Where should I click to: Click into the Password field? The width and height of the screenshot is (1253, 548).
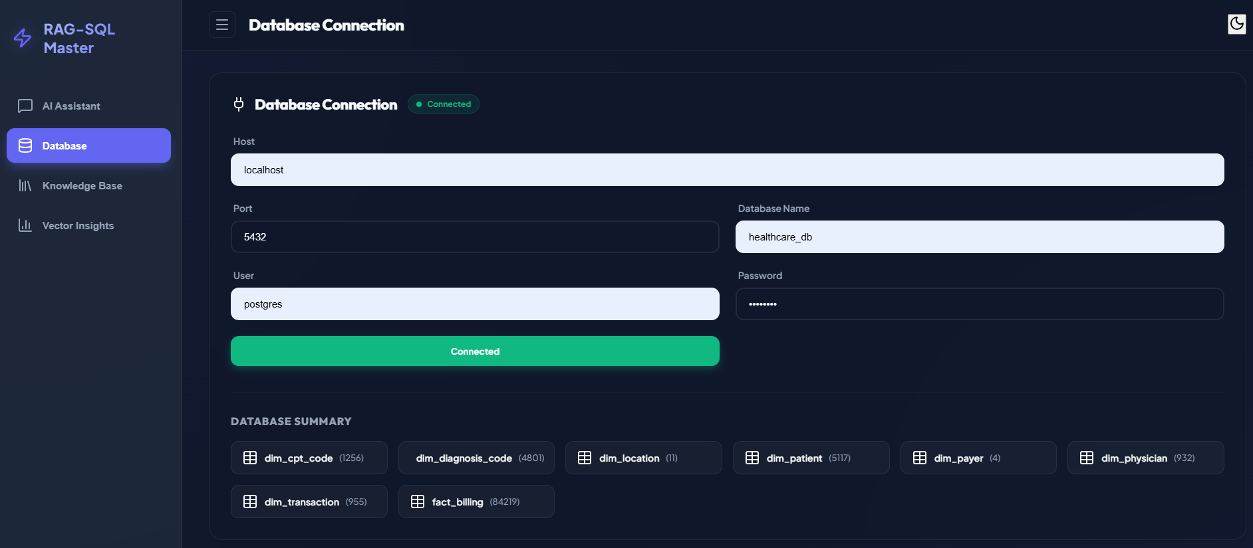pos(979,304)
